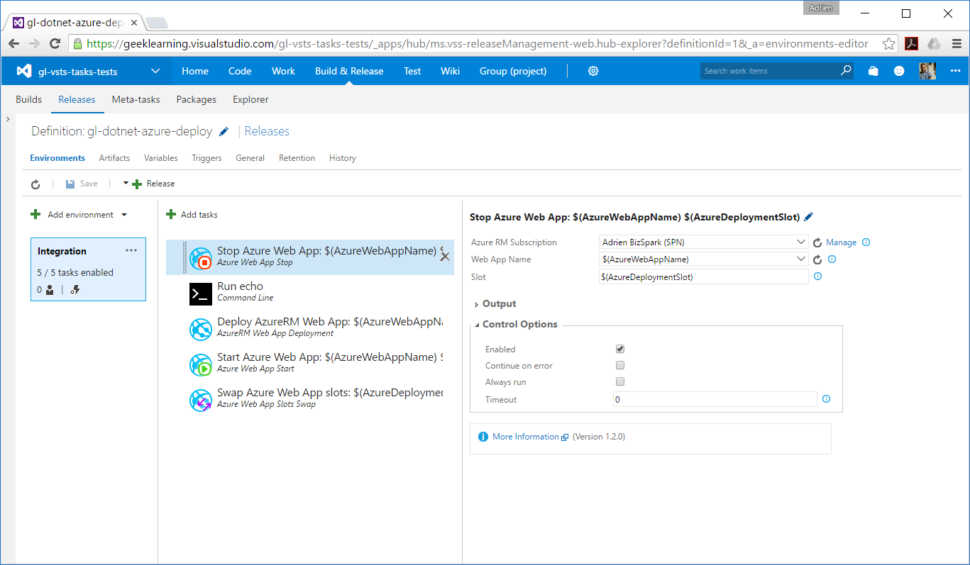Check the Always run checkbox
The width and height of the screenshot is (970, 565).
(x=620, y=381)
